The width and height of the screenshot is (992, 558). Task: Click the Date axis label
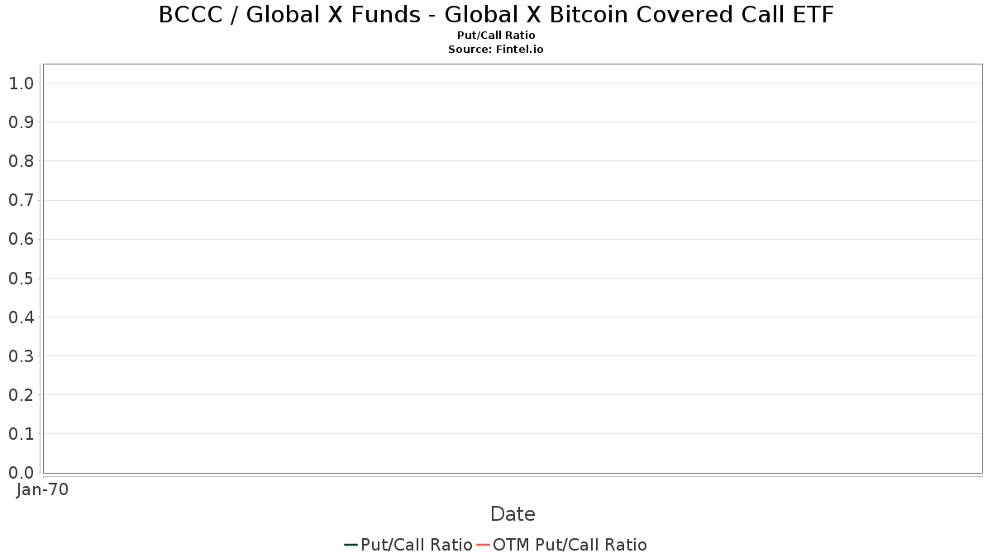click(513, 514)
